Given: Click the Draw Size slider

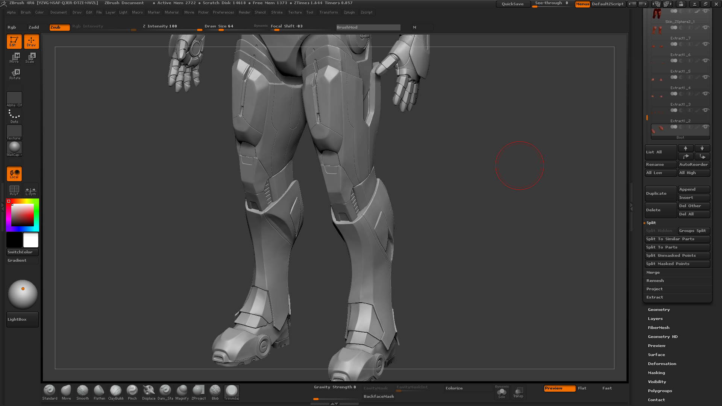Looking at the screenshot, I should (x=228, y=27).
